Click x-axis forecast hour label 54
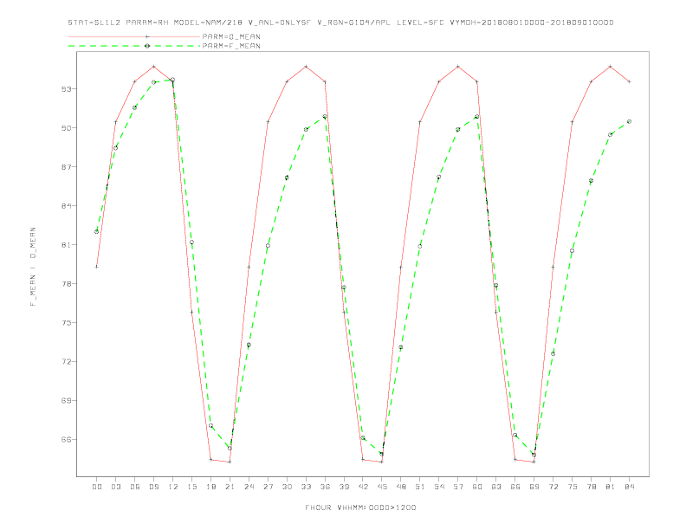 pyautogui.click(x=439, y=487)
